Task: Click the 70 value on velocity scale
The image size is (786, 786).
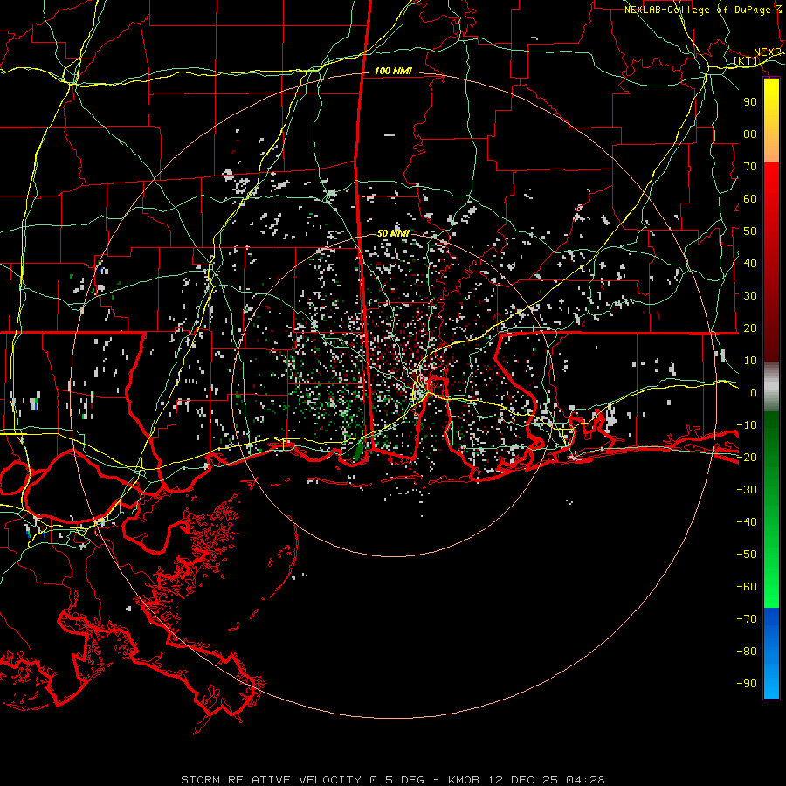Action: coord(750,167)
